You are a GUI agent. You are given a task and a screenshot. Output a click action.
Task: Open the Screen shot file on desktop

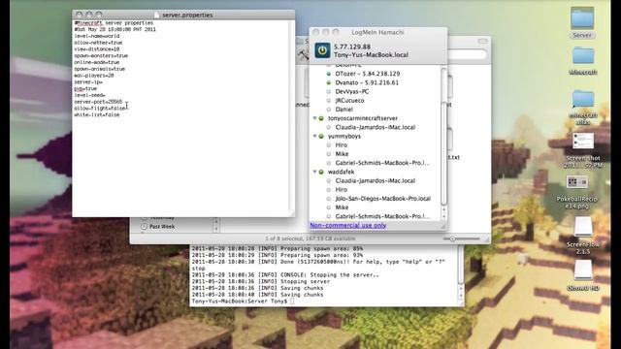click(582, 142)
